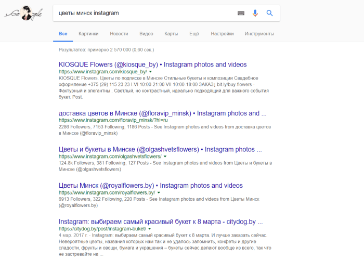Click URL text 'https://citydog.by/post/instagram-buket/'

coord(102,229)
